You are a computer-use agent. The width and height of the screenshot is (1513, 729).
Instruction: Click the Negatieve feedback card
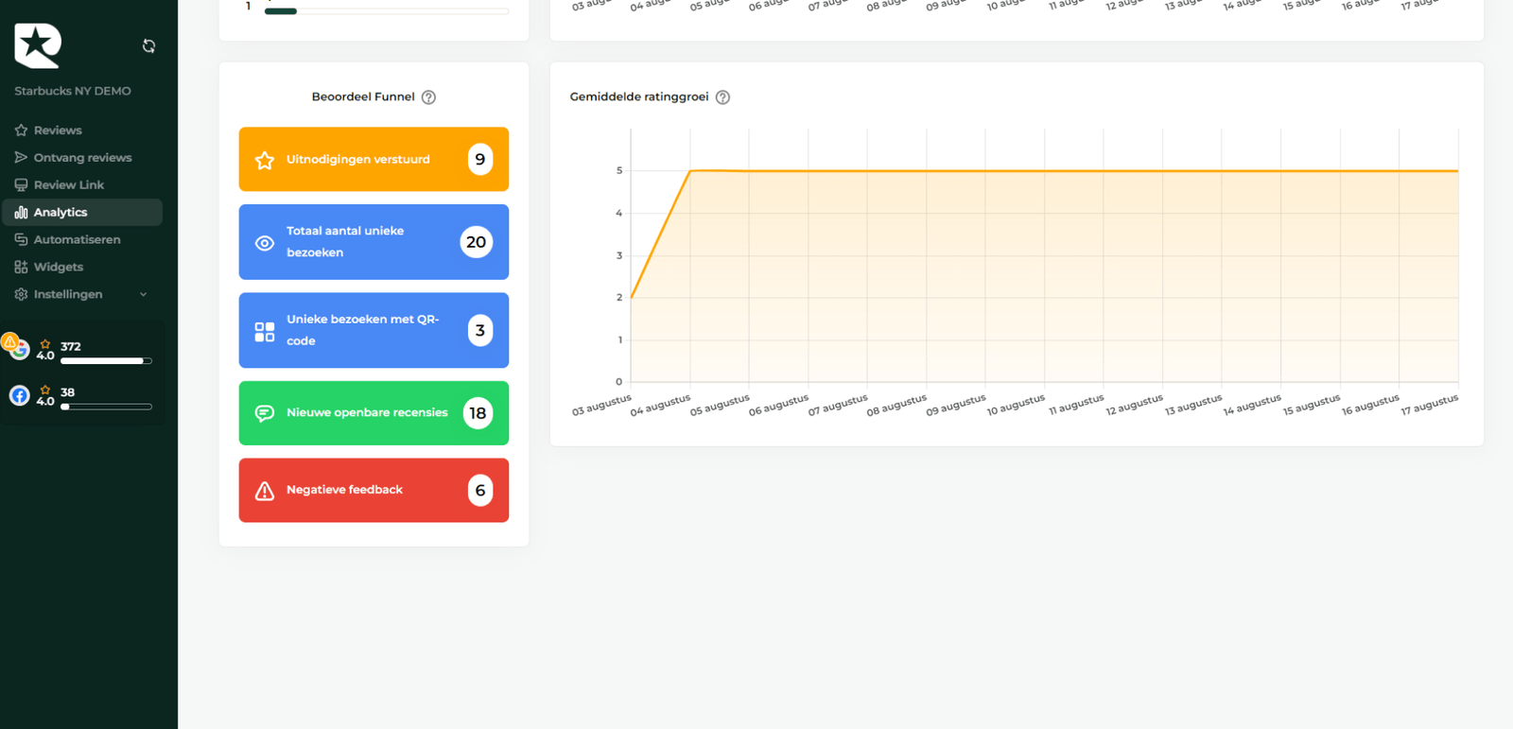(374, 490)
